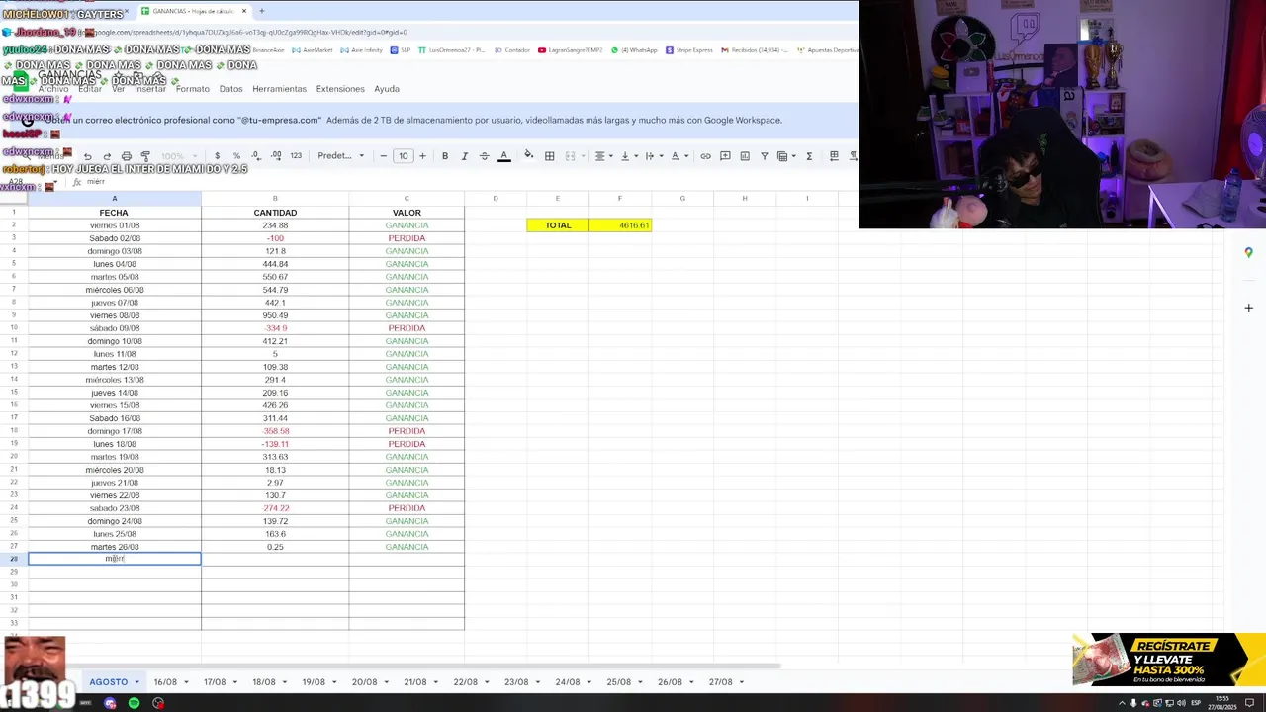
Task: Open the functions sigma dropdown
Action: [x=809, y=156]
